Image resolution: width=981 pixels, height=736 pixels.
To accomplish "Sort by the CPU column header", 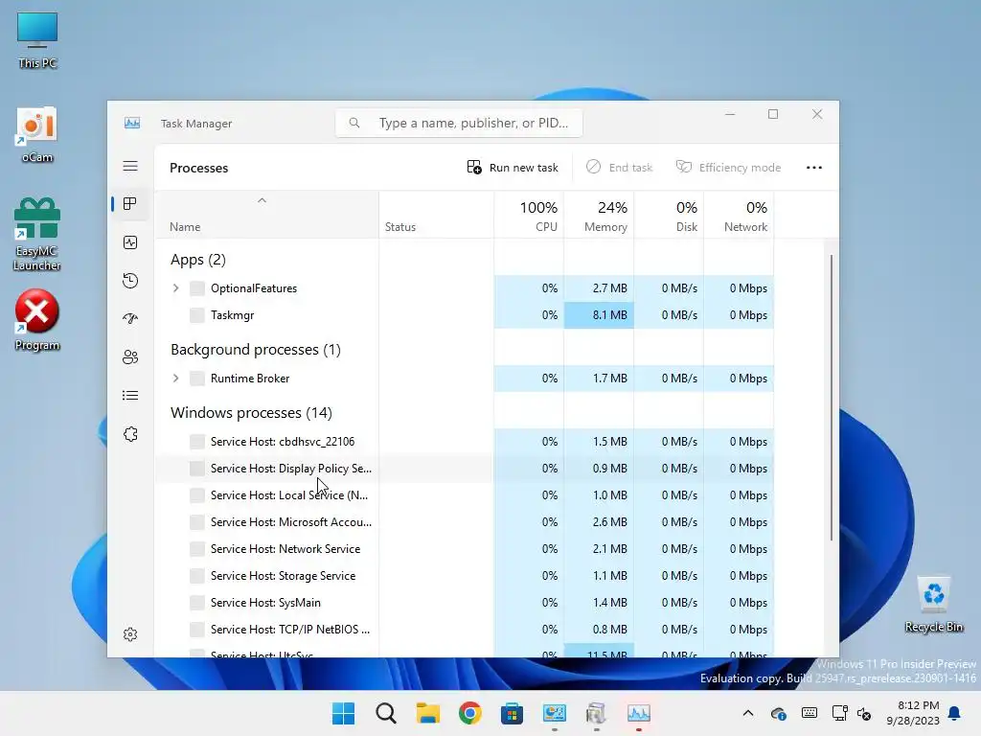I will click(x=529, y=216).
